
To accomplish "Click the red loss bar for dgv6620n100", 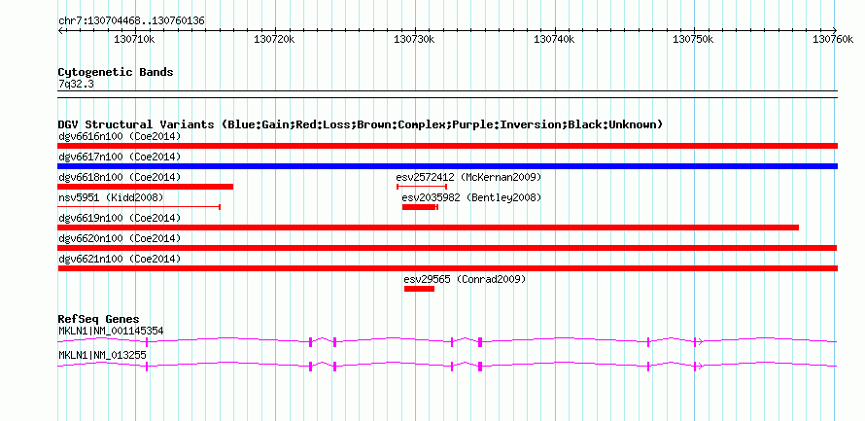I will pos(447,248).
